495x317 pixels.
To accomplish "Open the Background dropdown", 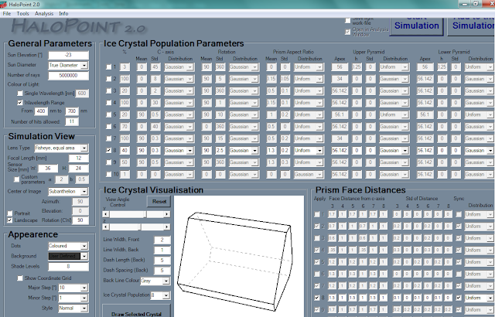I will (x=84, y=256).
